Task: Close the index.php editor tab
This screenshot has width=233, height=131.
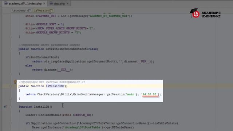Action: click(x=44, y=4)
